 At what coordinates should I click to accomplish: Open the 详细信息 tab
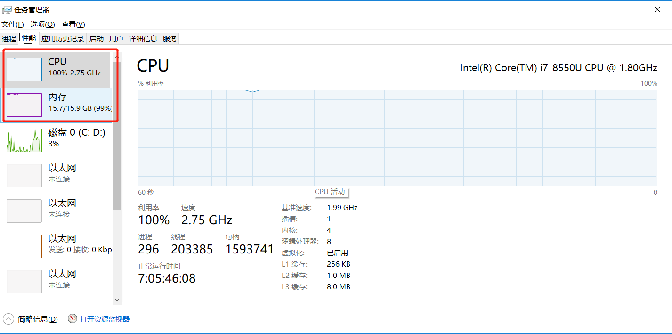click(143, 39)
